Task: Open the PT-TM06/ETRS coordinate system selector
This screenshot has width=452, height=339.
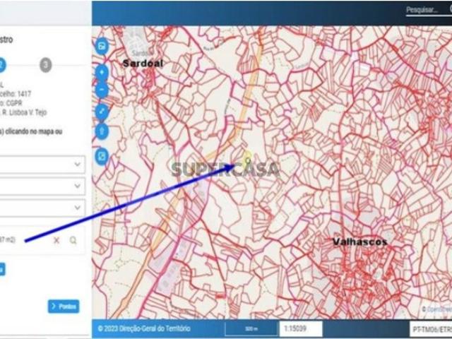Action: (x=430, y=330)
